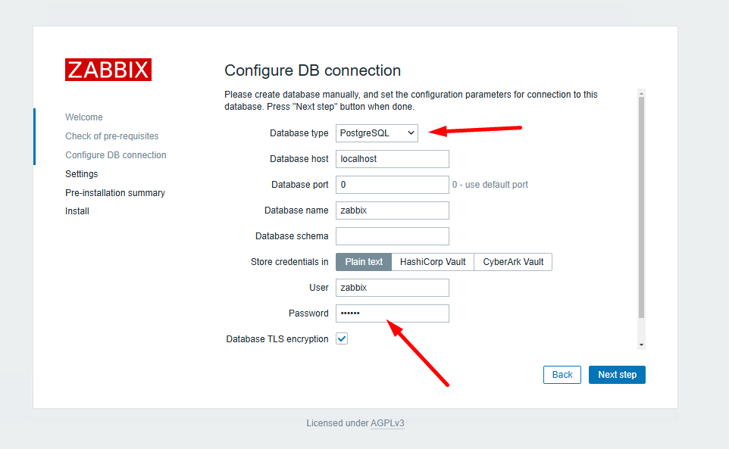
Task: Go back with the Back button
Action: 562,375
